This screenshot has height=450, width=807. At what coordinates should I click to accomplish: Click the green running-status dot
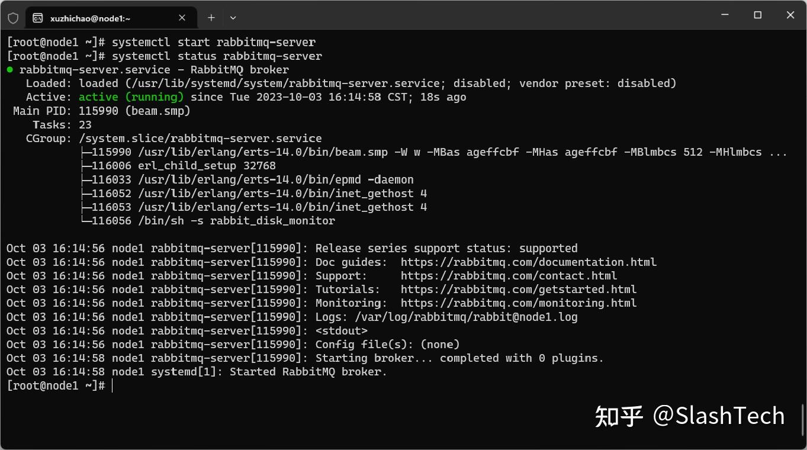9,69
